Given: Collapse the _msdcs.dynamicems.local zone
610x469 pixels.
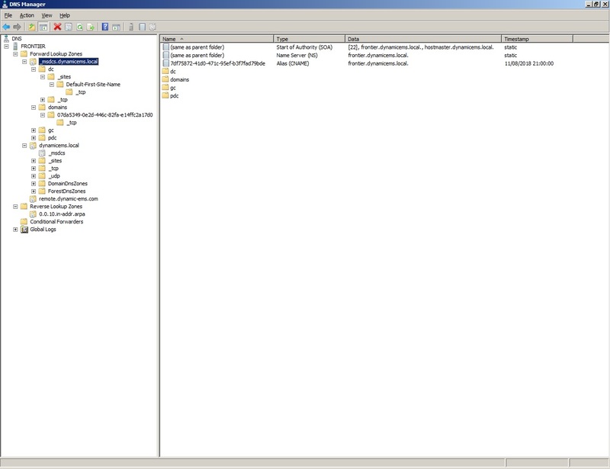Looking at the screenshot, I should (x=24, y=62).
